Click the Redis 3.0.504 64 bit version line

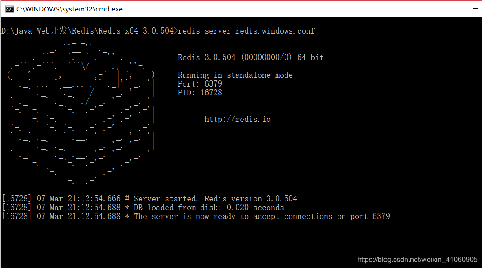click(250, 57)
